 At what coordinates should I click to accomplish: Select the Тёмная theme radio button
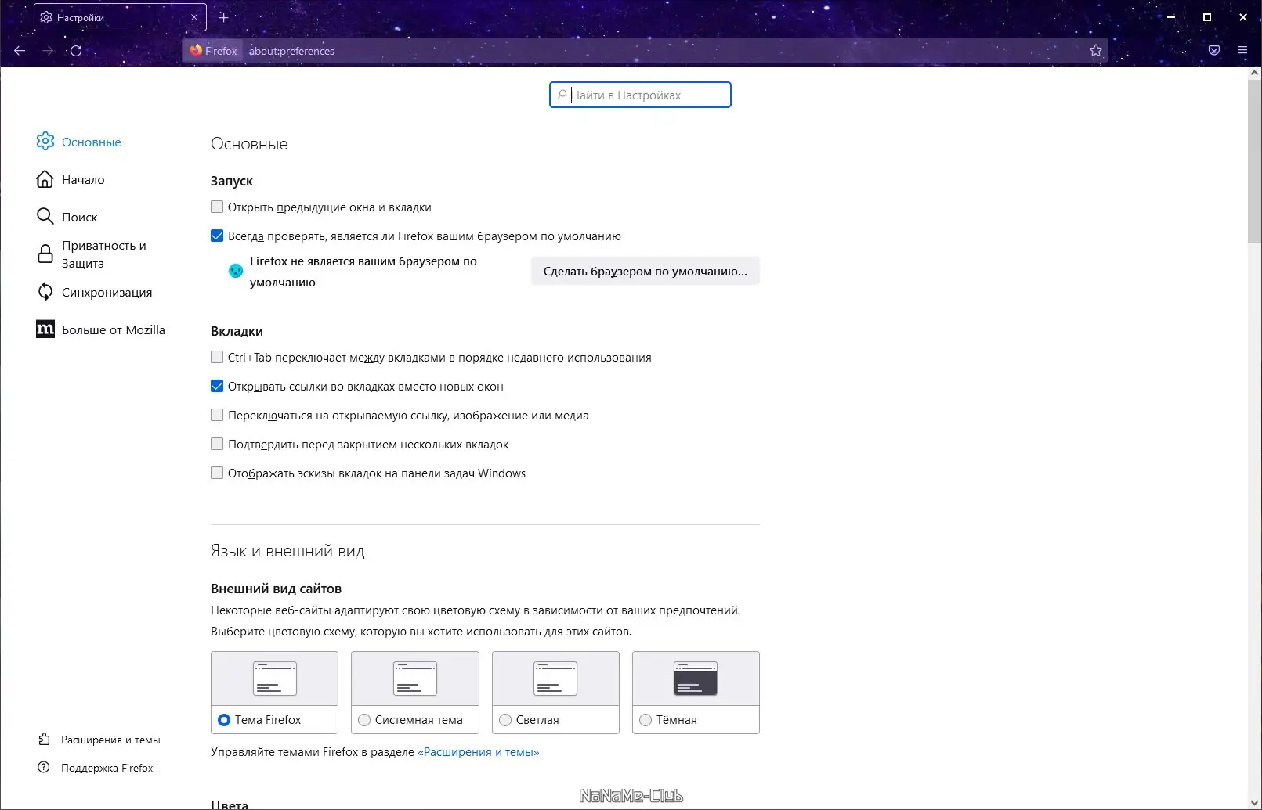coord(645,719)
